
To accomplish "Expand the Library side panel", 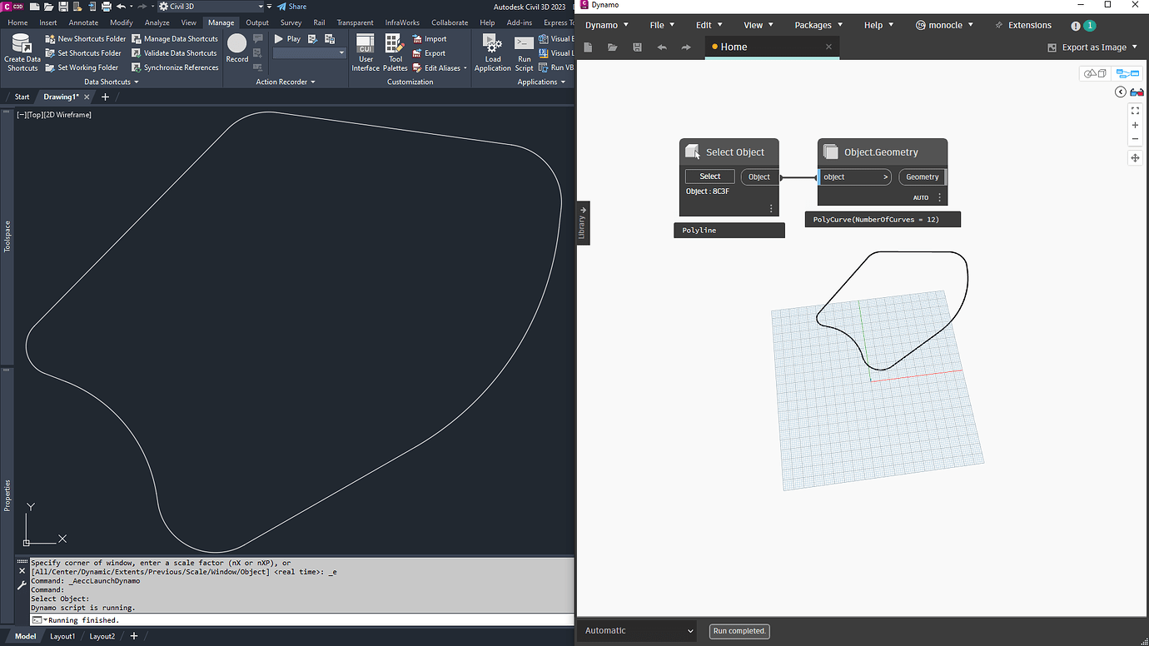I will (x=583, y=222).
